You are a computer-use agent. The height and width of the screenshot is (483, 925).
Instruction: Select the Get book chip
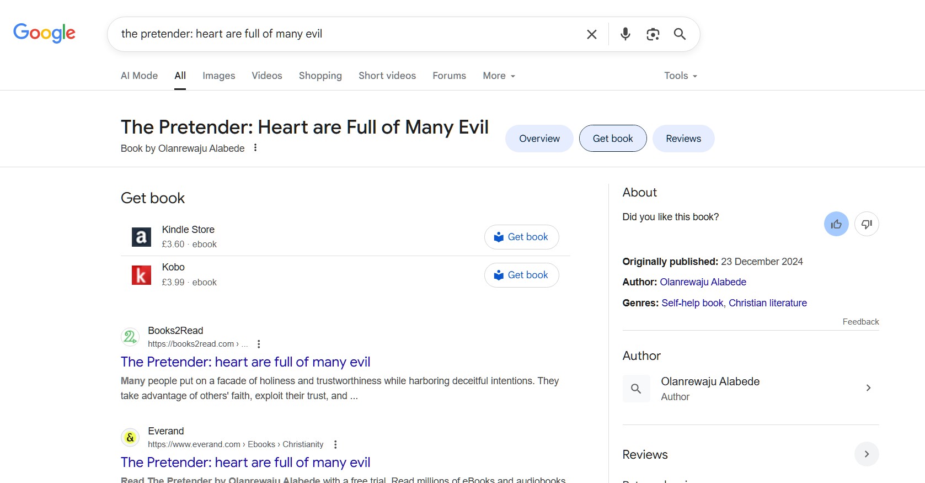point(612,139)
